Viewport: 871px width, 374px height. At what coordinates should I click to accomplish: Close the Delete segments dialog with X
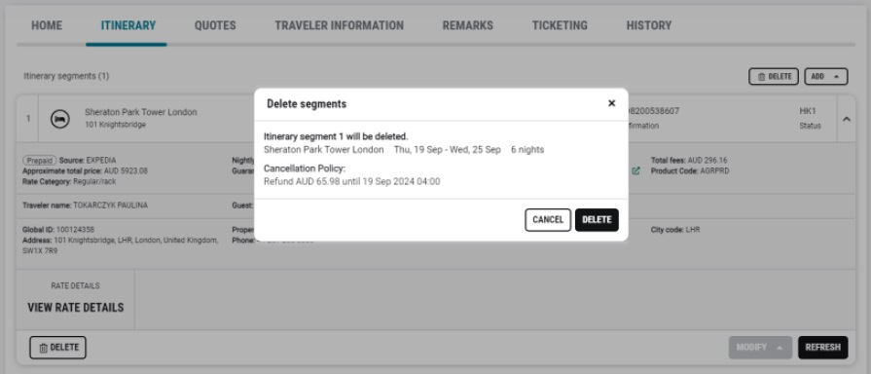click(611, 103)
